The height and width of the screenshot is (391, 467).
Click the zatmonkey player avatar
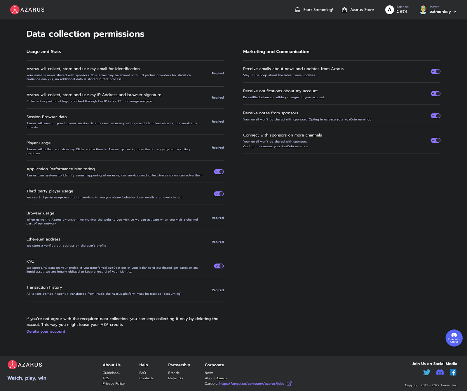(x=423, y=10)
